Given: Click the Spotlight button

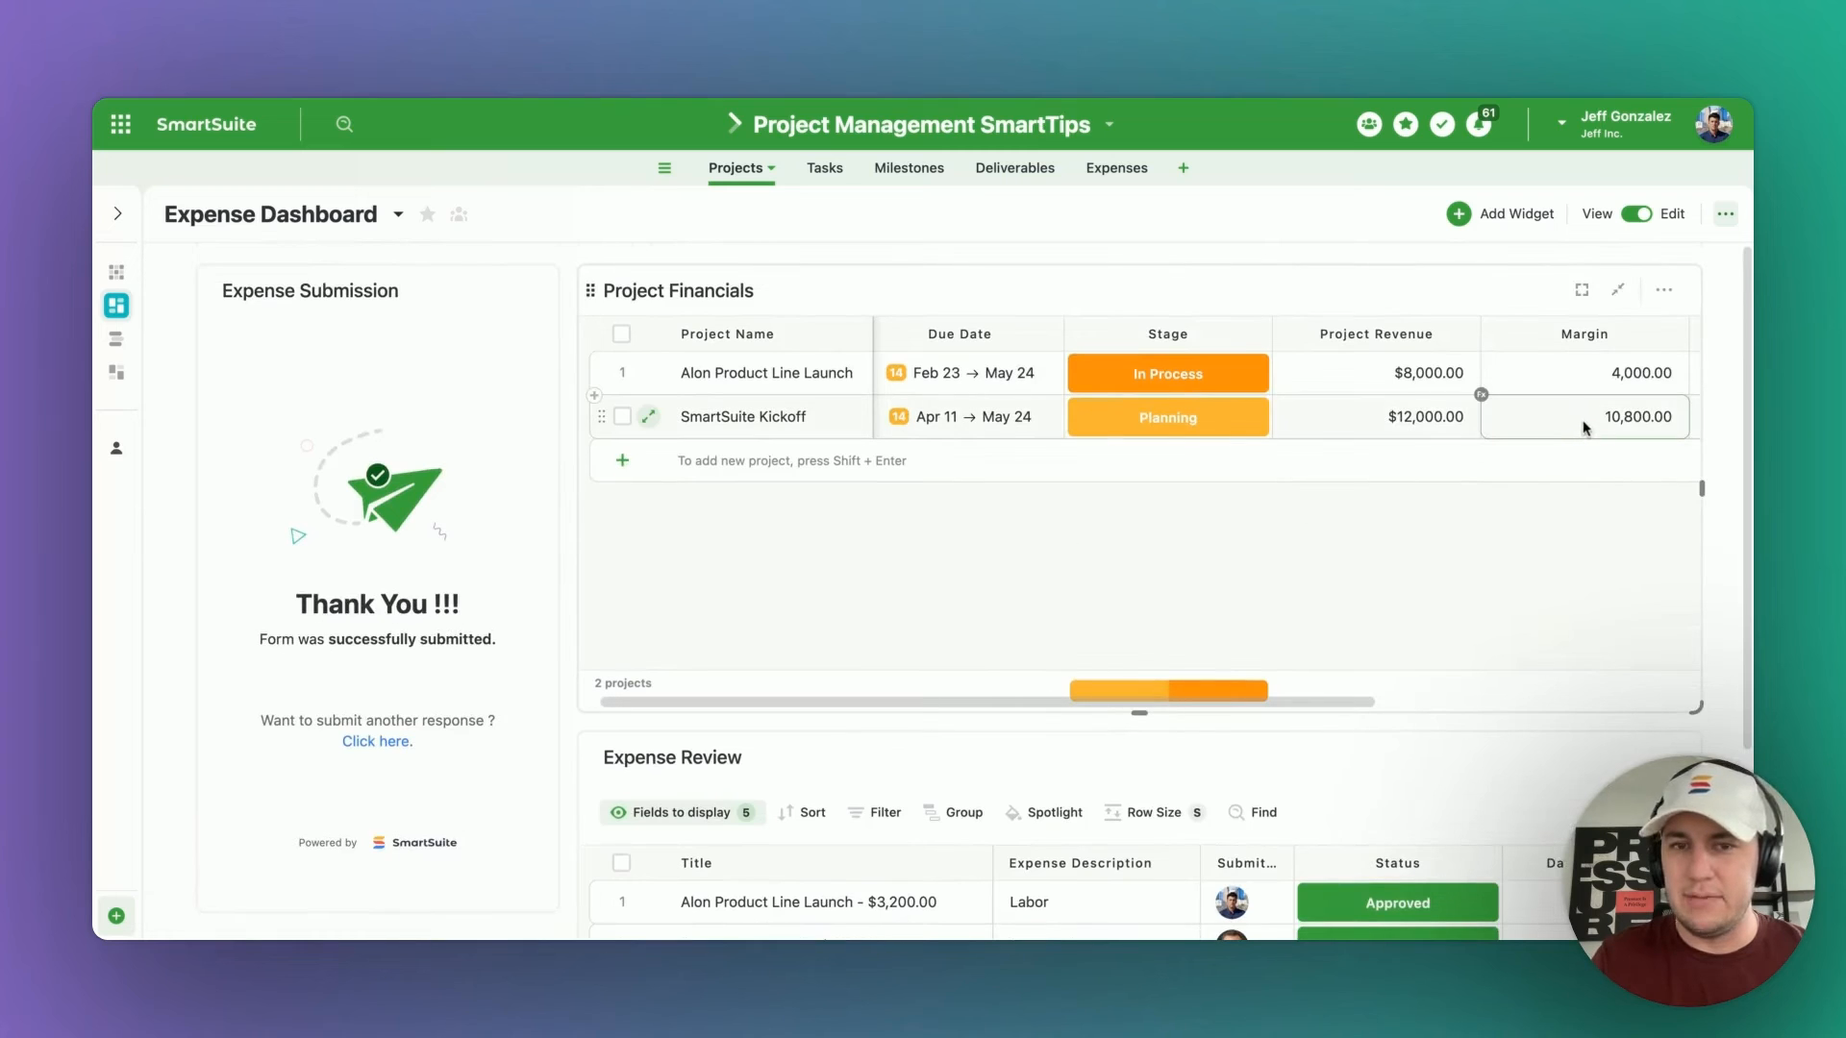Looking at the screenshot, I should (1044, 812).
